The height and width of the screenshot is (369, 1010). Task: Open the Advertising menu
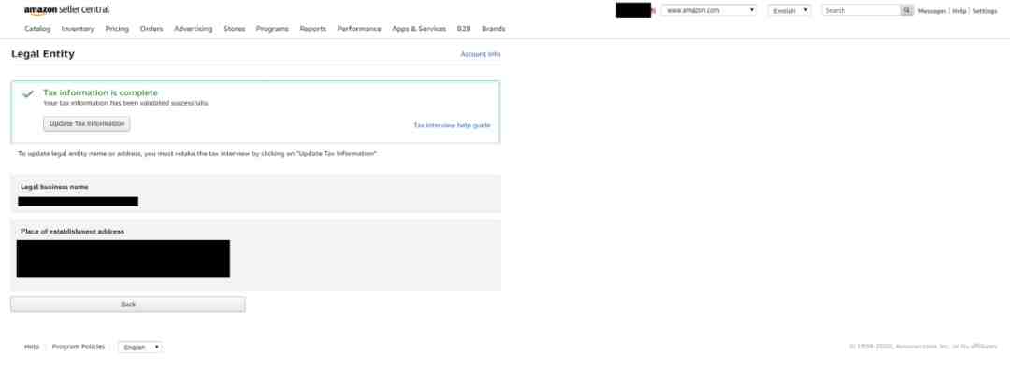point(194,29)
